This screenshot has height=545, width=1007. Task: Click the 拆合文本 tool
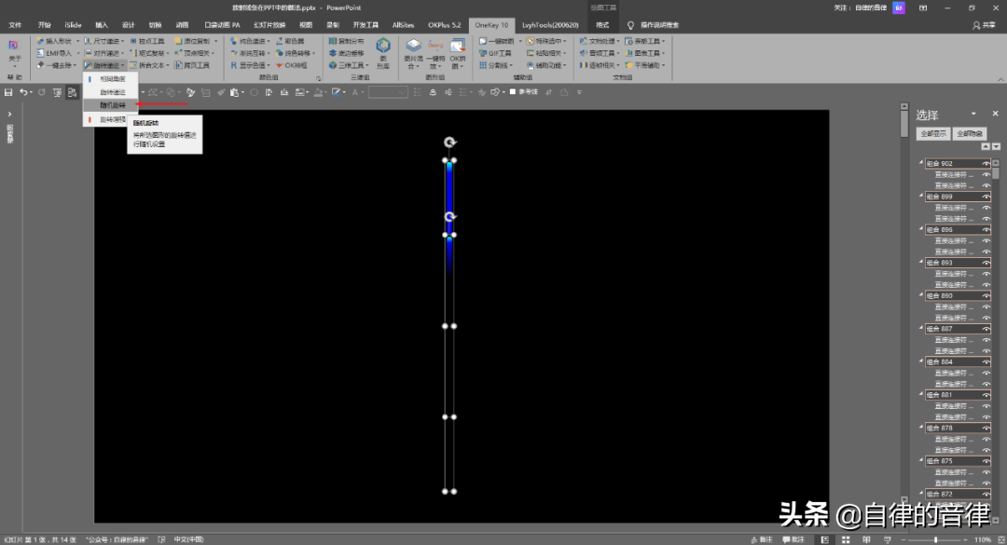pyautogui.click(x=147, y=65)
